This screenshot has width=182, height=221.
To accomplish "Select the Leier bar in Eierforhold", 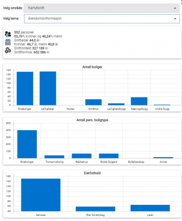I will point(150,208).
